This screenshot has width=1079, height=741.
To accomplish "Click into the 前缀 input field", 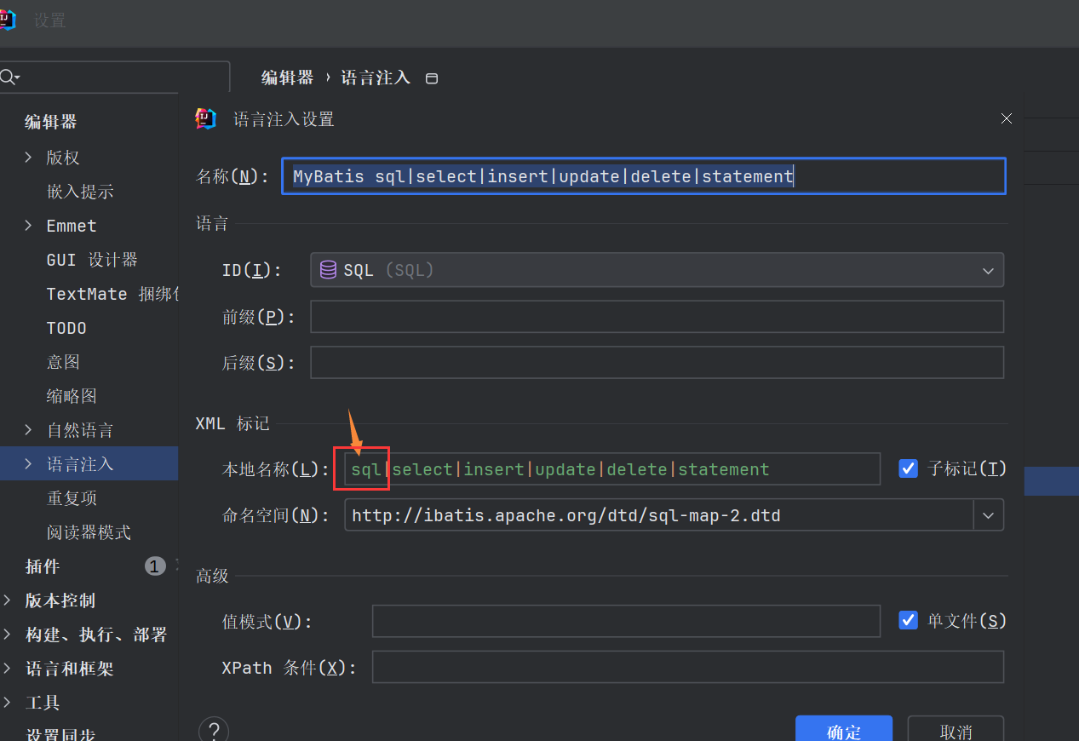I will tap(657, 316).
